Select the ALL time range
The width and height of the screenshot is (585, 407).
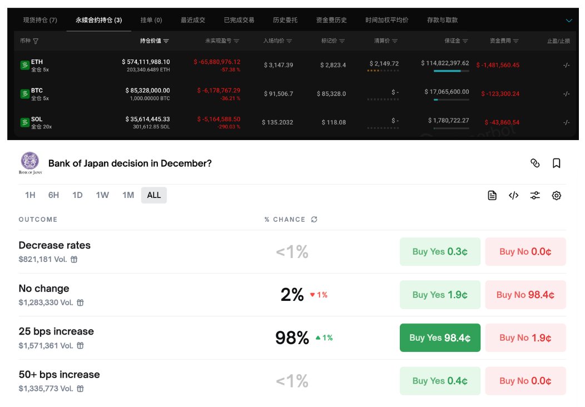[154, 195]
